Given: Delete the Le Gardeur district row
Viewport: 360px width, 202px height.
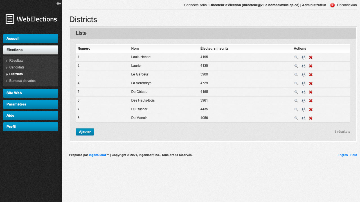Looking at the screenshot, I should coord(311,75).
